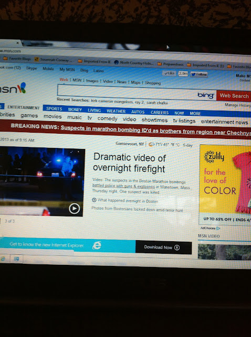
Task: Open the entertainment news subsection link
Action: click(x=224, y=122)
